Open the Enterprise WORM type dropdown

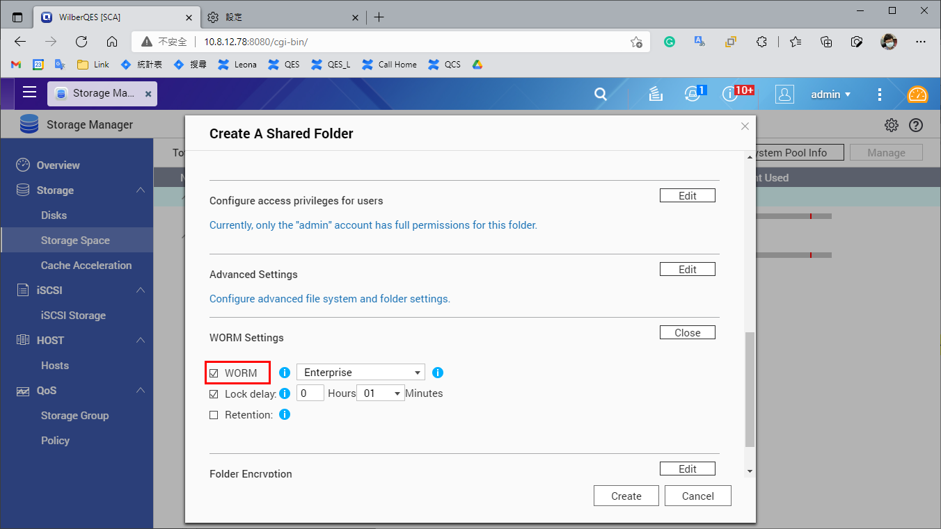click(361, 373)
